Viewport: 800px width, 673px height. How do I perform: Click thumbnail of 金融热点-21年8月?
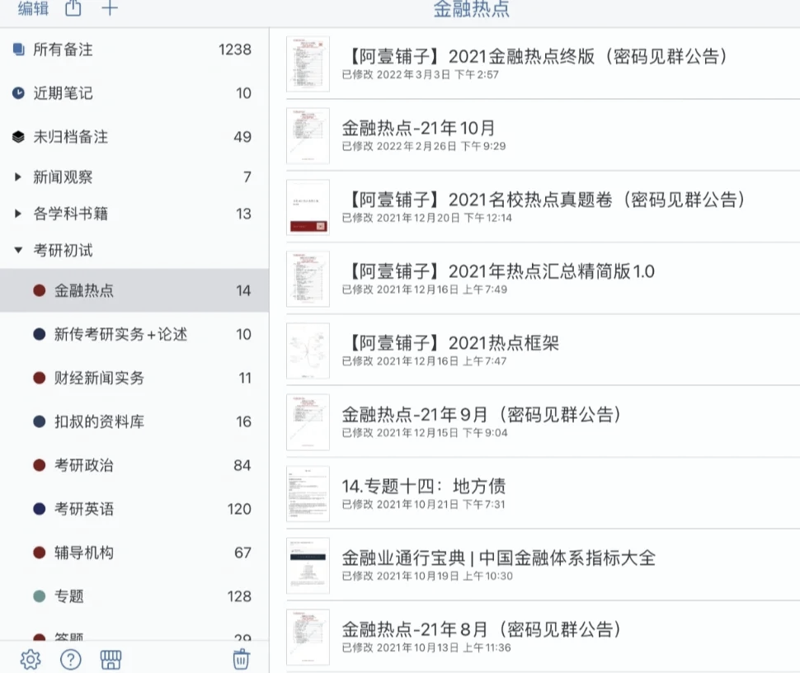[308, 637]
